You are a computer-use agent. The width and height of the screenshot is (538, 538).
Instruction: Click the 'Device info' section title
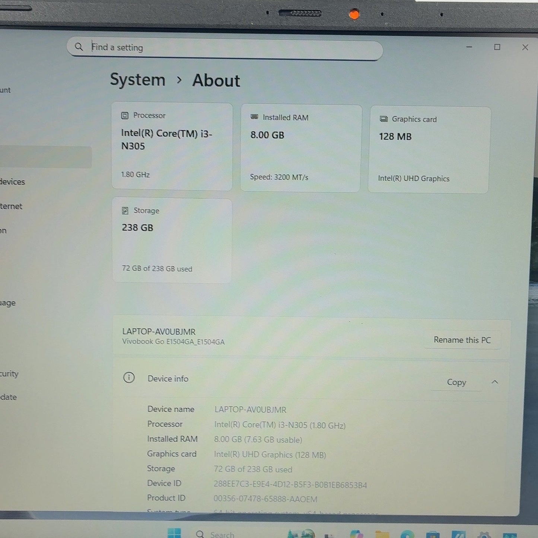pos(168,379)
